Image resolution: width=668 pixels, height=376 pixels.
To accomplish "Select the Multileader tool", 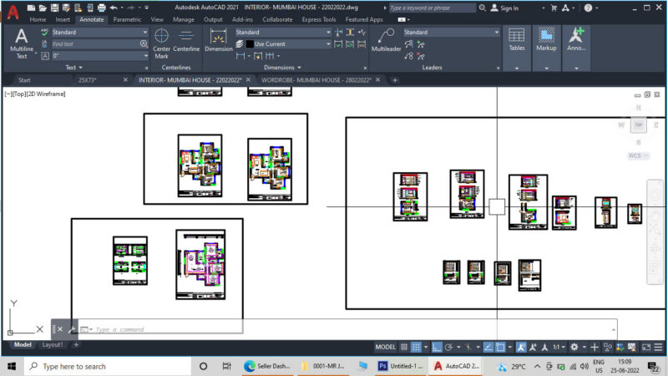I will click(x=386, y=41).
